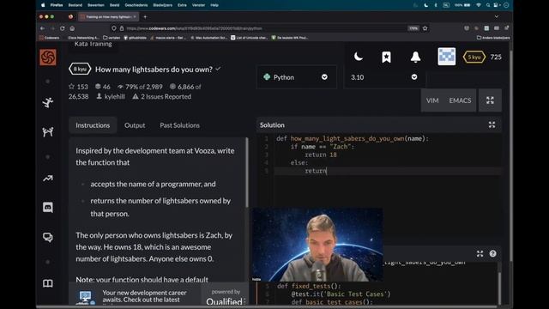The height and width of the screenshot is (309, 549).
Task: Click the site lock icon in address bar
Action: click(122, 28)
